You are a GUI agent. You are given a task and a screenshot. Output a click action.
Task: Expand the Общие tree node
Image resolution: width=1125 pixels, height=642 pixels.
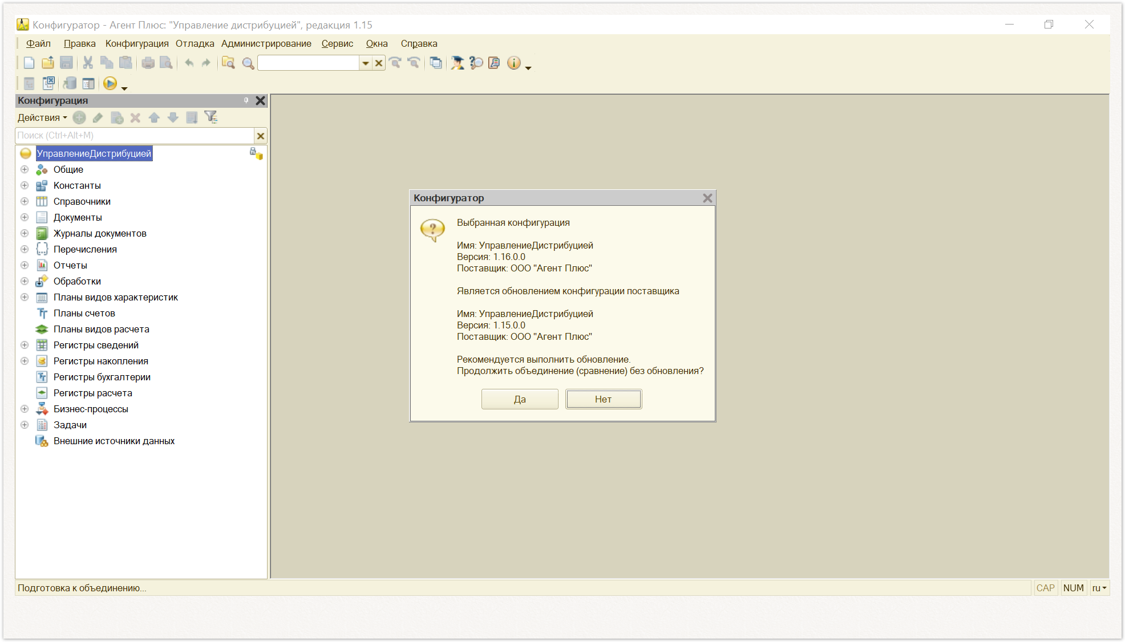click(25, 169)
